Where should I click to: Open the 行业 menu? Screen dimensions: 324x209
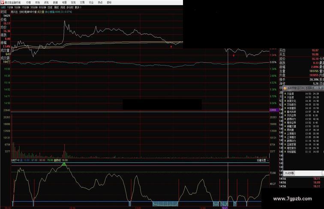tap(91, 3)
